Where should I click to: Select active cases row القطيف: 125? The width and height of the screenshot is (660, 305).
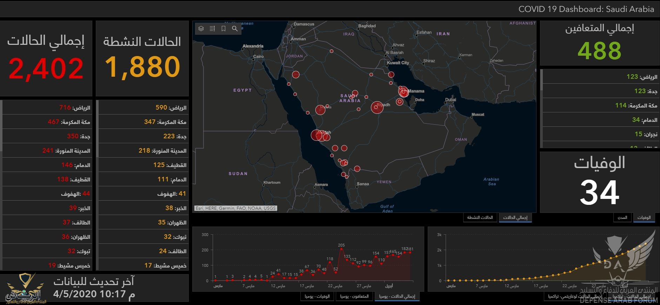click(x=143, y=165)
